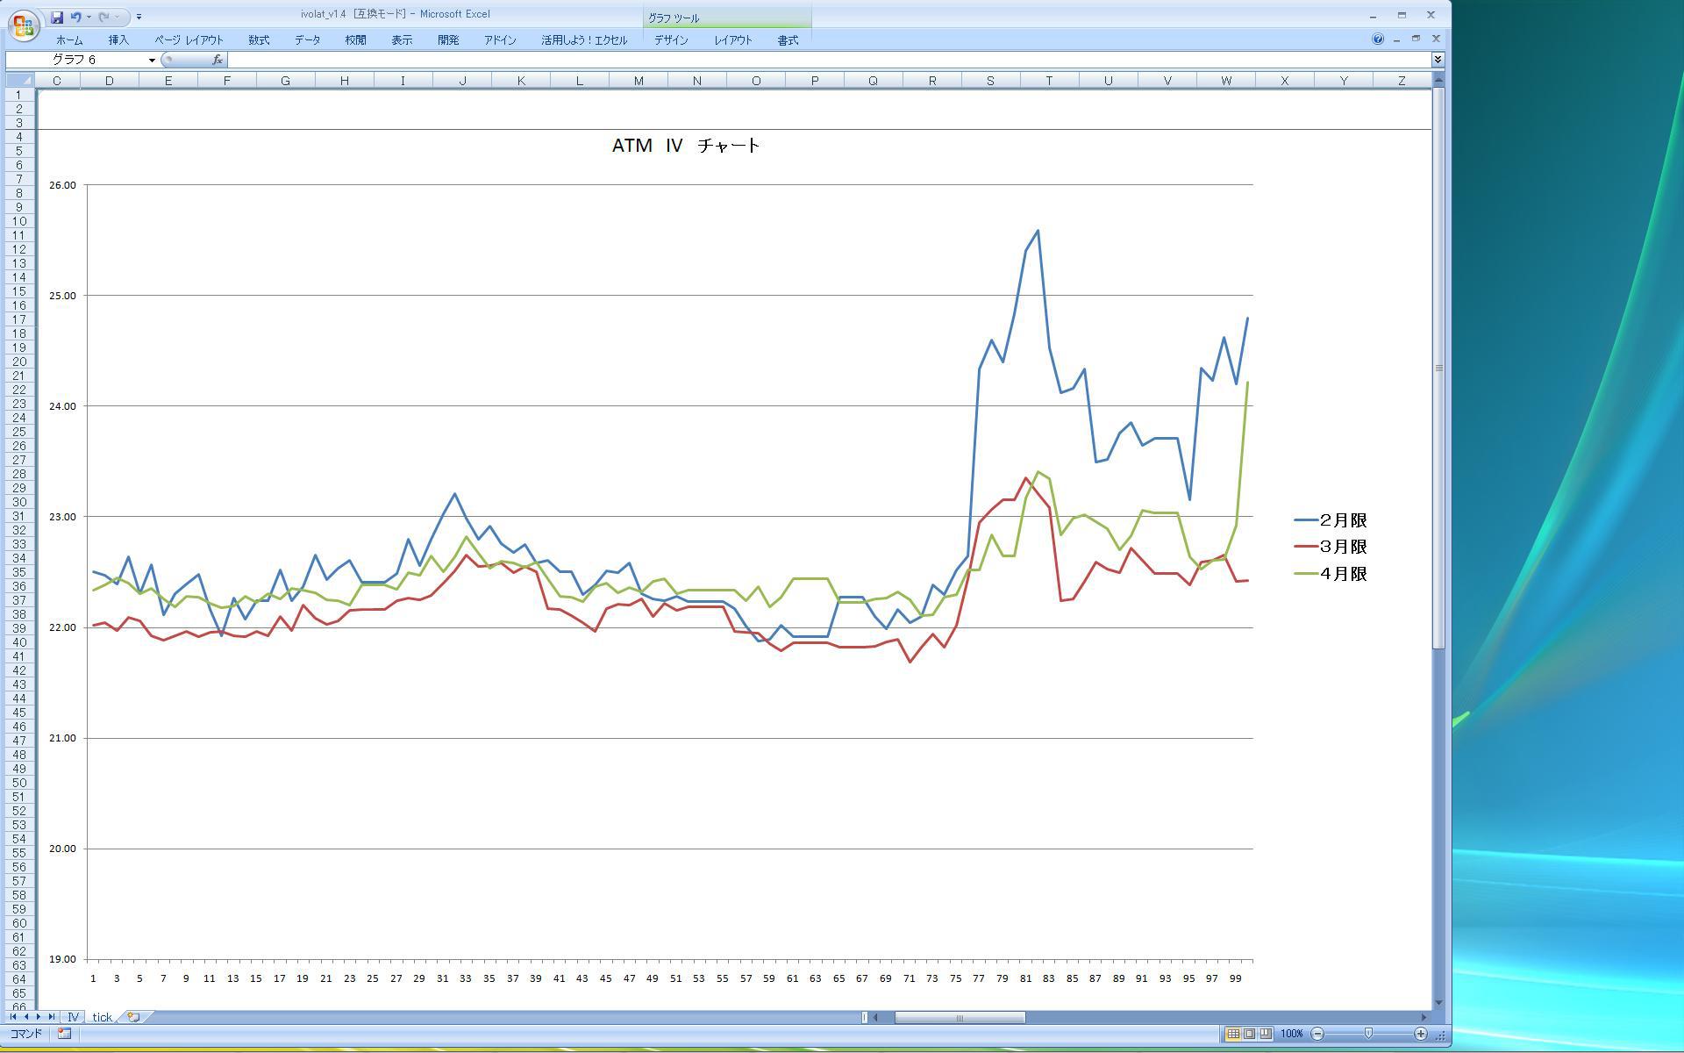Image resolution: width=1684 pixels, height=1053 pixels.
Task: Click the insert function fx icon
Action: [x=217, y=60]
